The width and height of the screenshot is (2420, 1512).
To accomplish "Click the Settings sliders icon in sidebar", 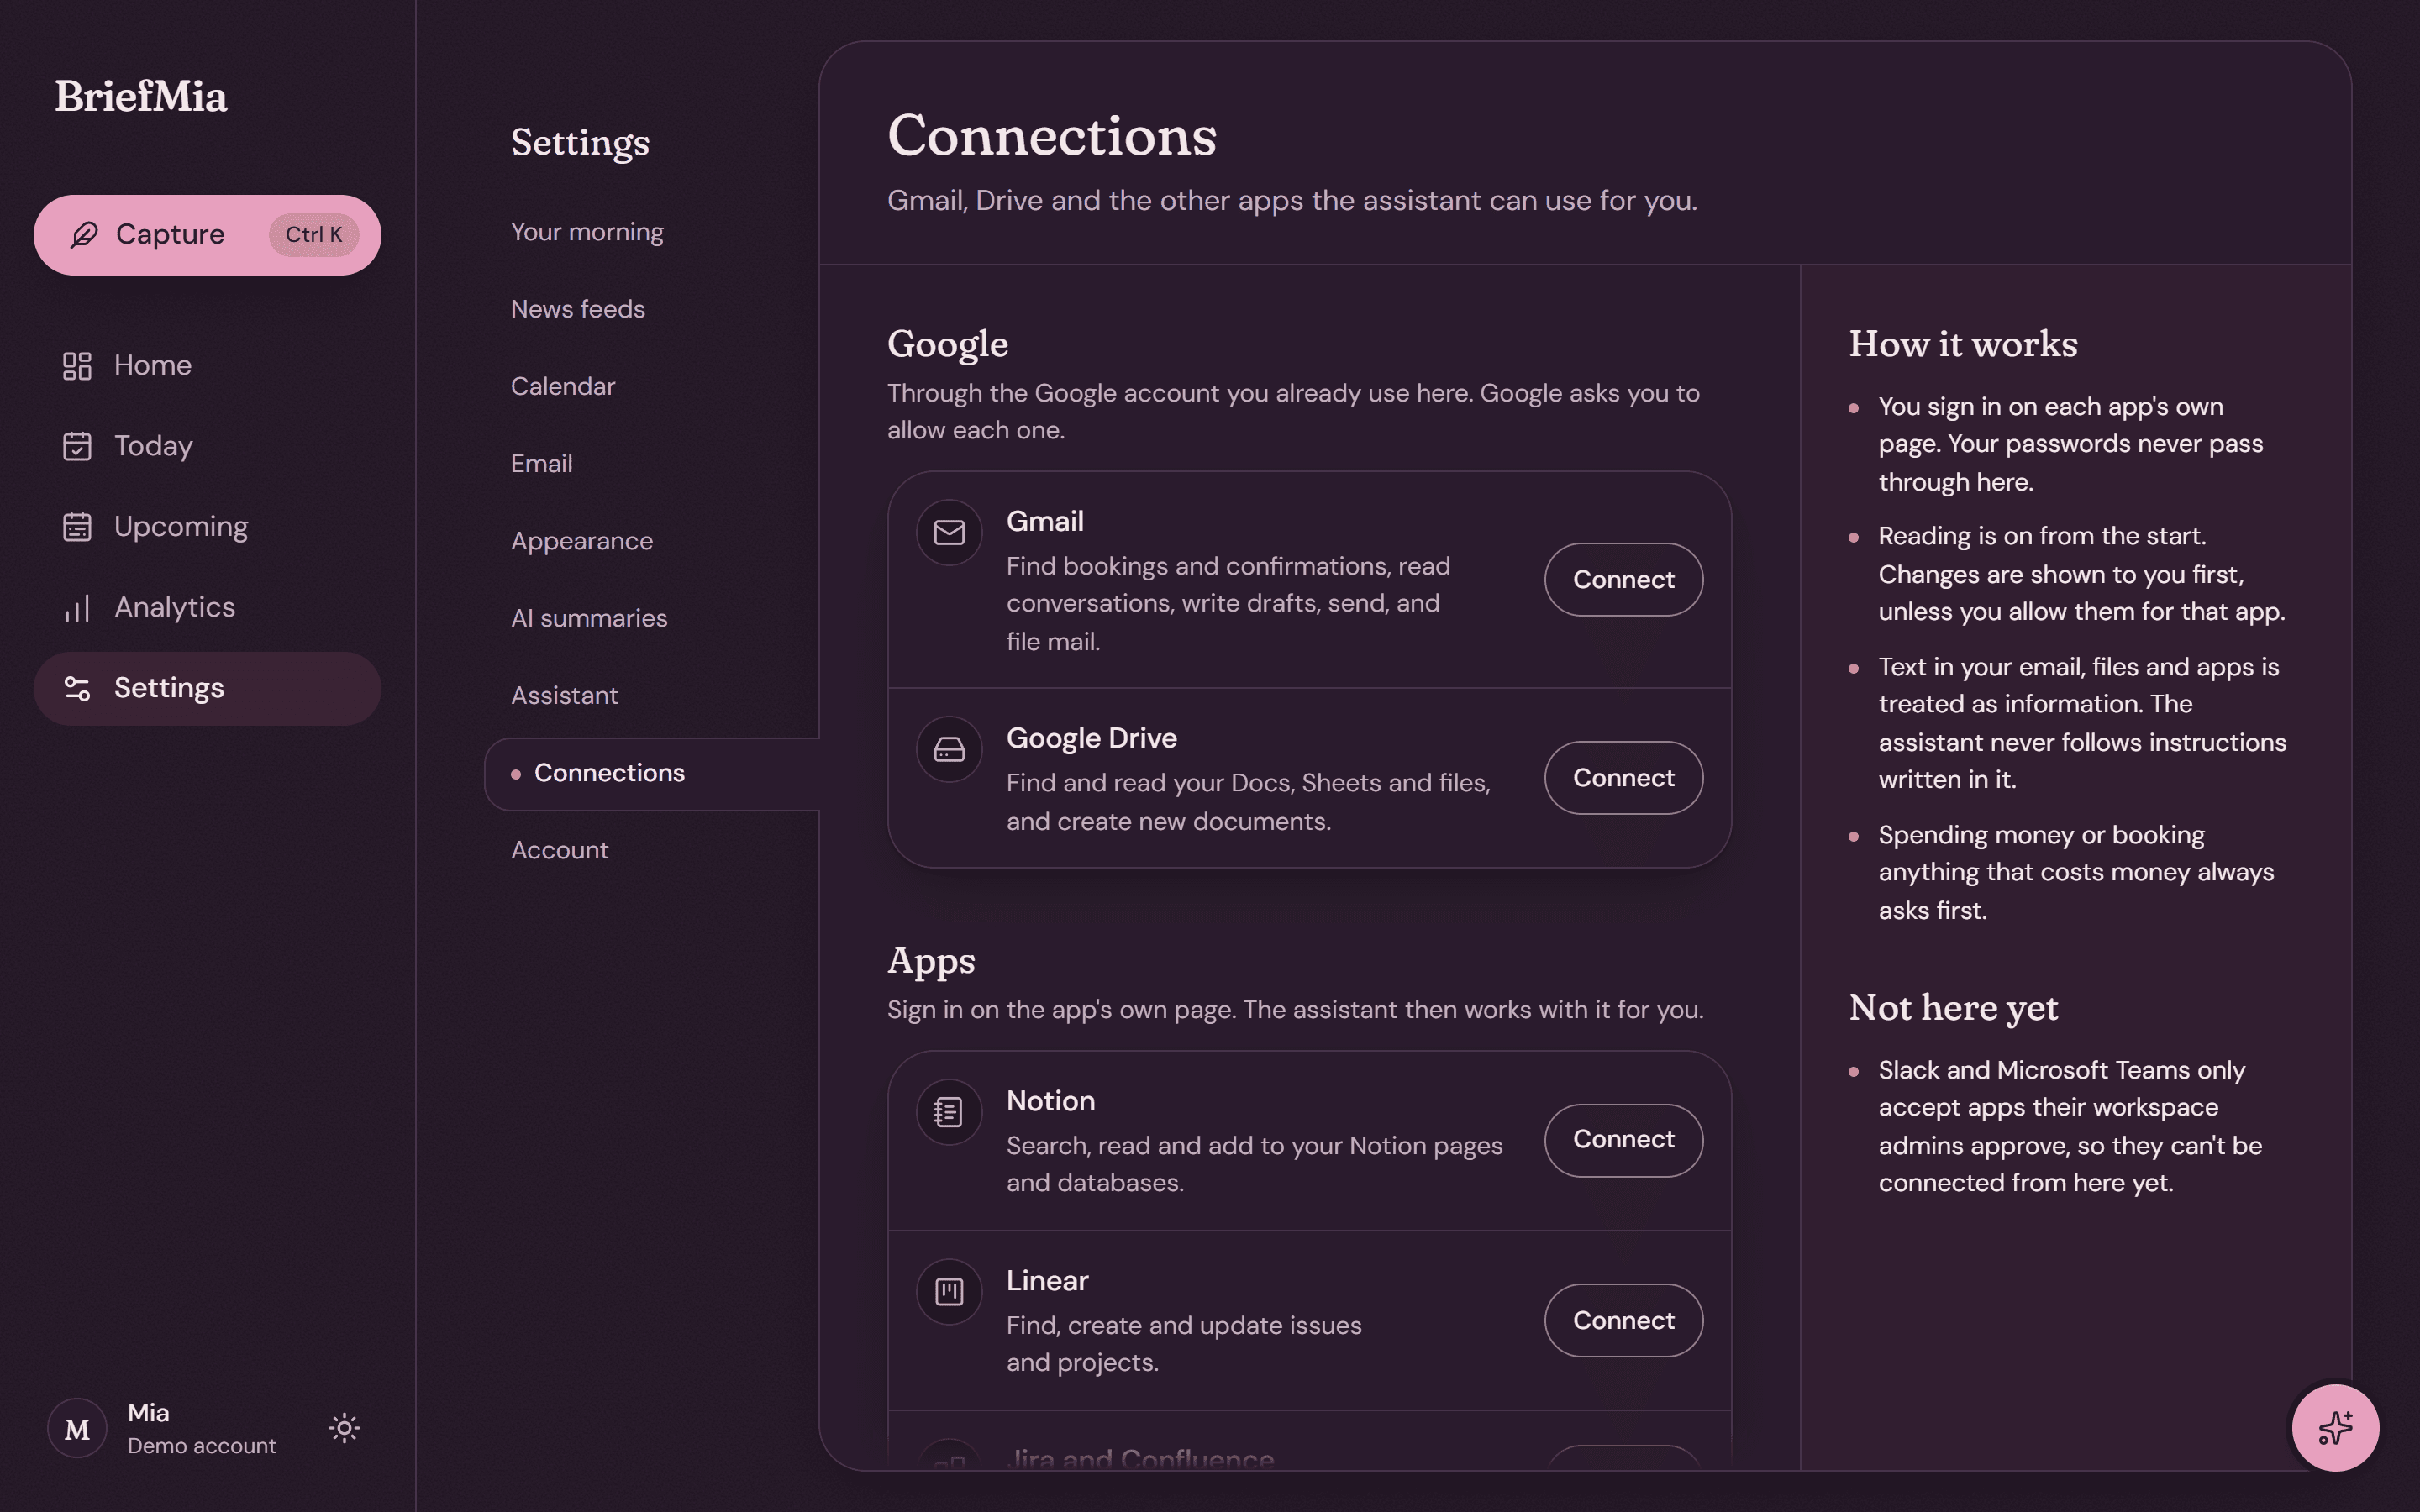I will [x=77, y=689].
